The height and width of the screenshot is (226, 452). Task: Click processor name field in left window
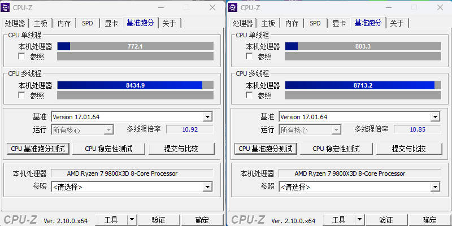click(x=132, y=173)
